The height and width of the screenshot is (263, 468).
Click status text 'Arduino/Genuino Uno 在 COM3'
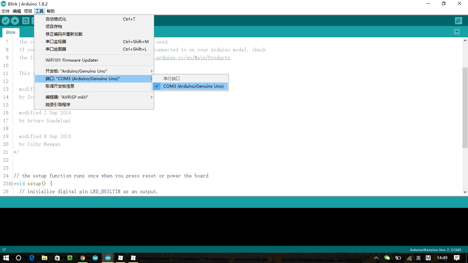click(x=435, y=250)
